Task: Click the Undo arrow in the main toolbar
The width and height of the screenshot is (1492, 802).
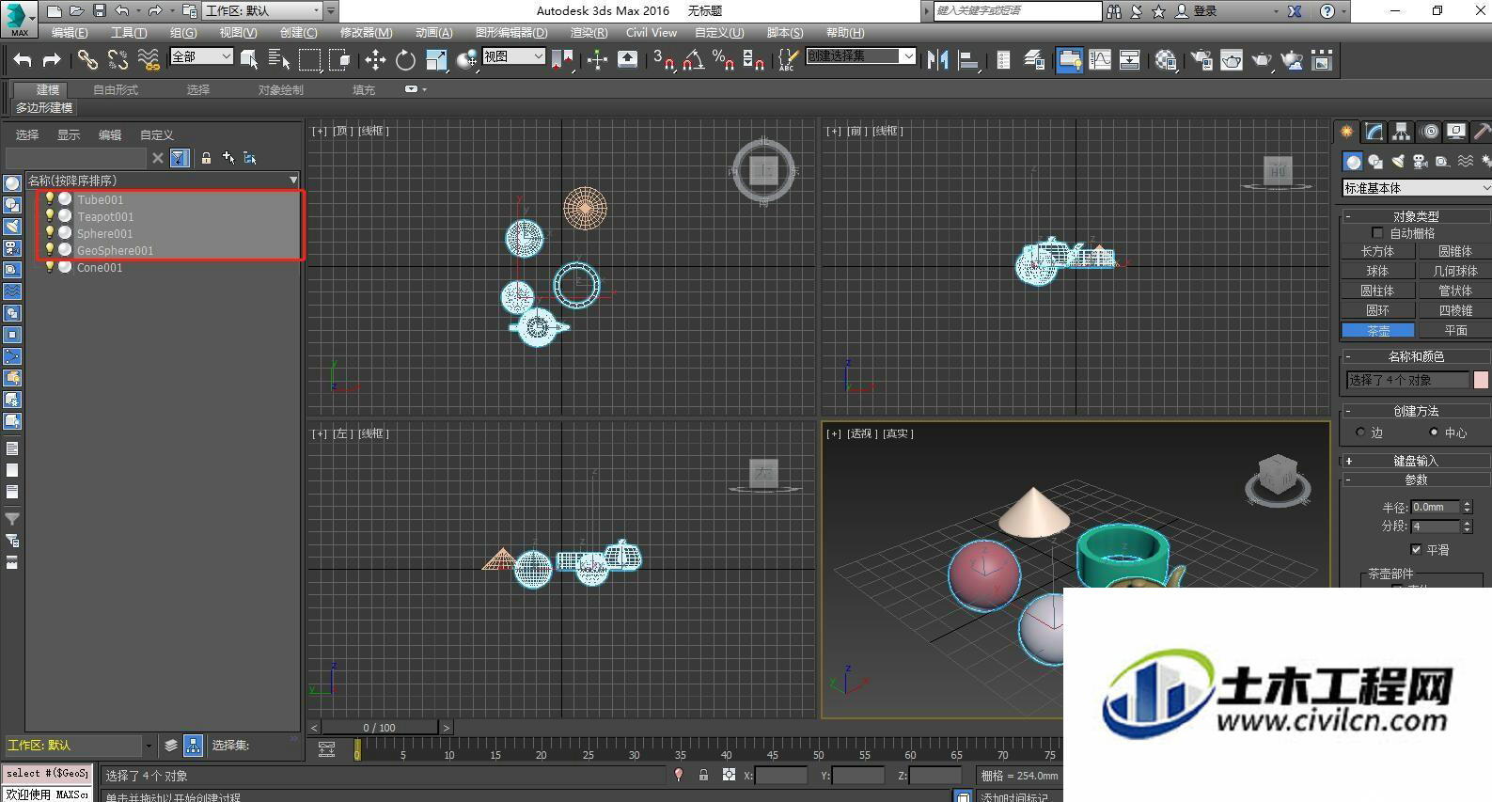Action: [23, 60]
